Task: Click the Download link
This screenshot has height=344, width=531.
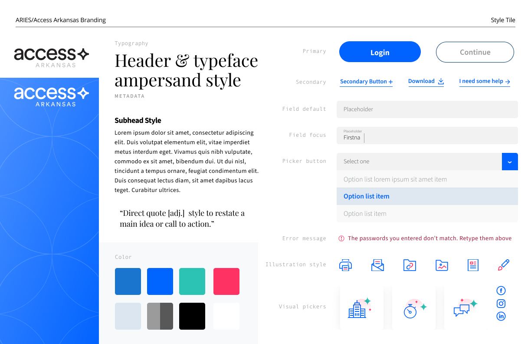Action: tap(426, 81)
